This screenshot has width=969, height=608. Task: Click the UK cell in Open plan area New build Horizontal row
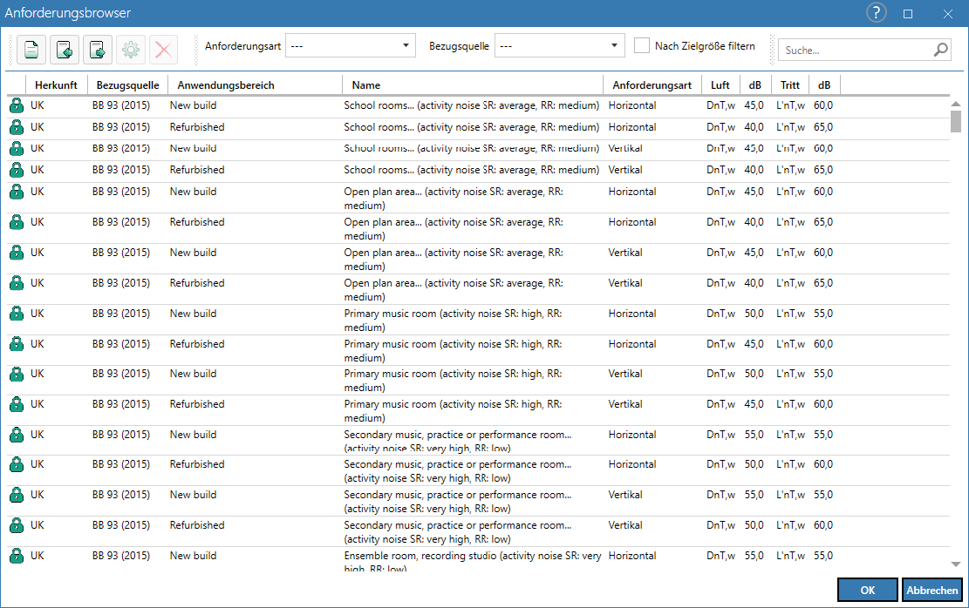click(38, 192)
